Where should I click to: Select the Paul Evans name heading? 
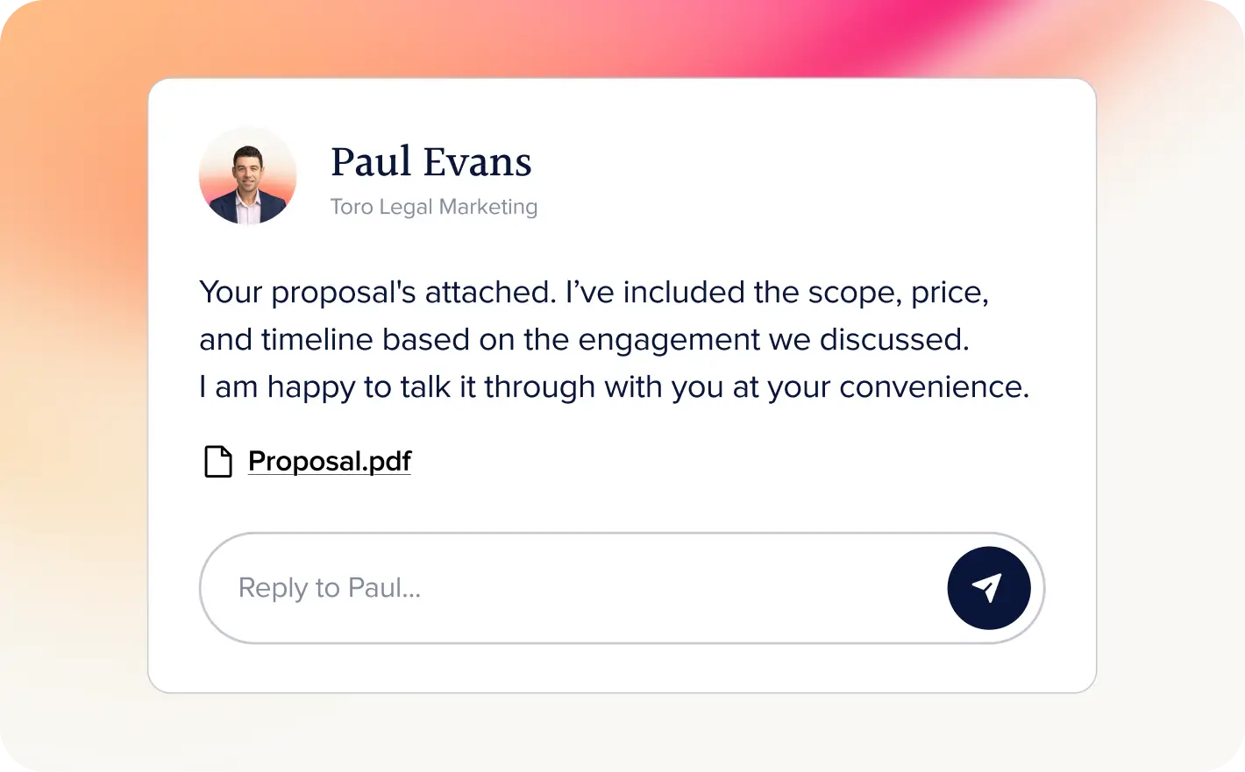(x=431, y=162)
